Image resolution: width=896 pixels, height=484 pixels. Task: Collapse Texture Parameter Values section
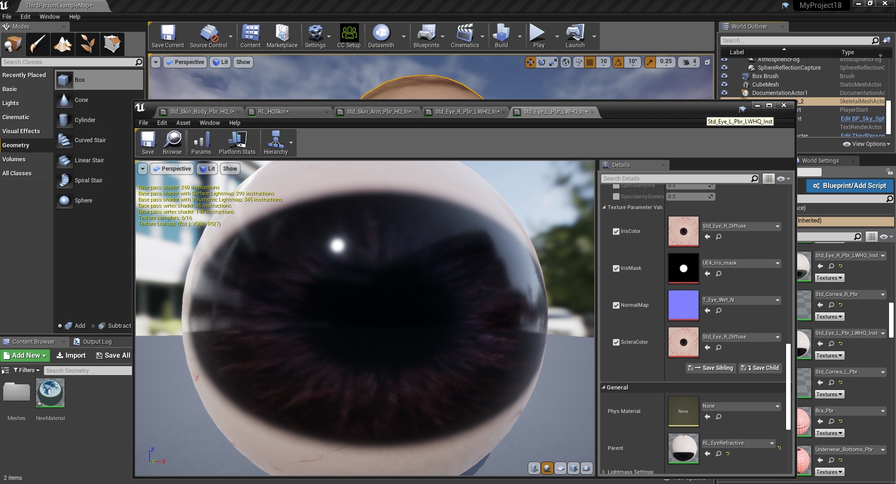pos(604,207)
